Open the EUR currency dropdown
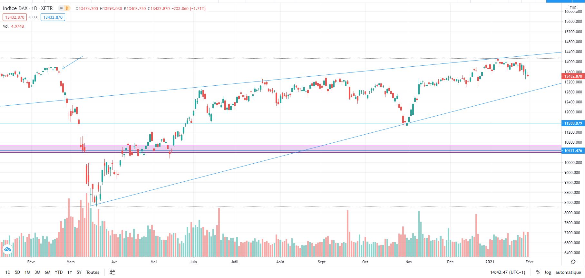 [573, 8]
